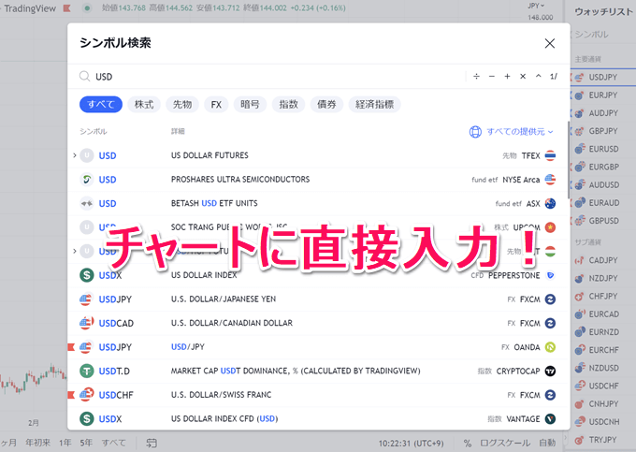Expand the US DOLLAR FUTURES TFEX row
The image size is (636, 452).
click(75, 155)
